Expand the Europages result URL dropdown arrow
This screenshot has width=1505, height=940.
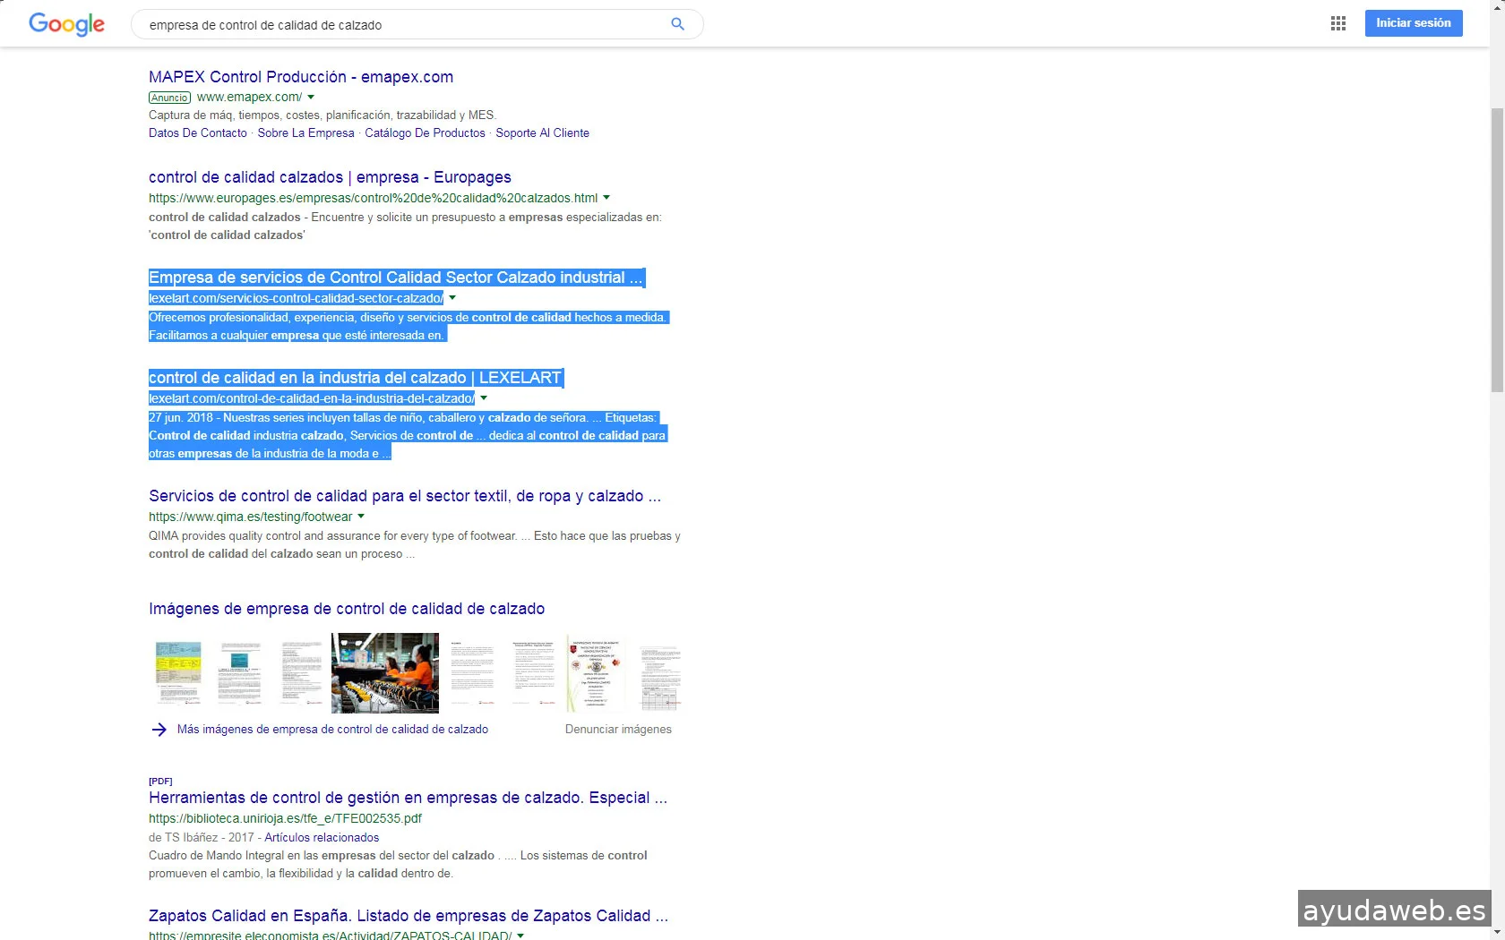tap(606, 198)
